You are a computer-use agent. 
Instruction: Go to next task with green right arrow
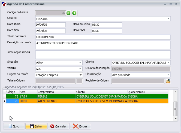tap(74, 13)
